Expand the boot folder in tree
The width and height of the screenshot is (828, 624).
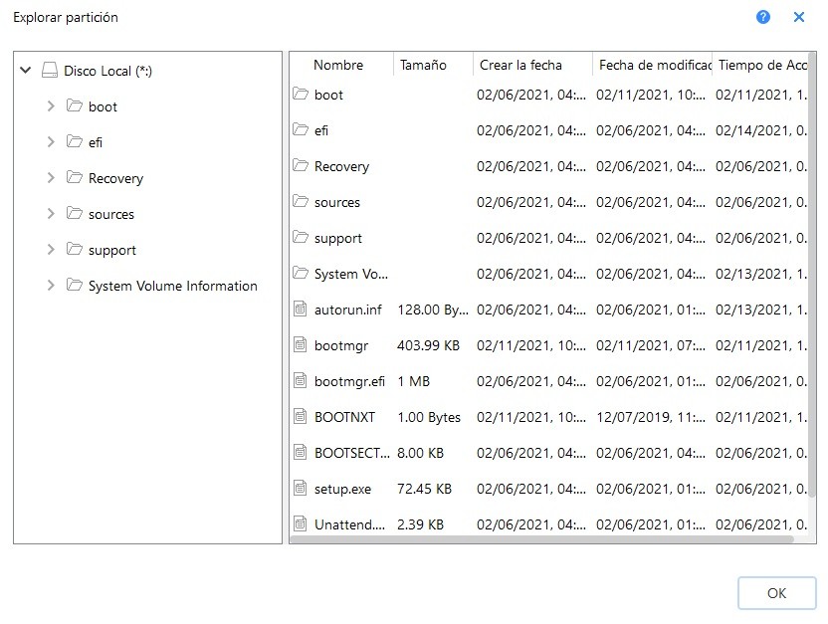click(51, 106)
